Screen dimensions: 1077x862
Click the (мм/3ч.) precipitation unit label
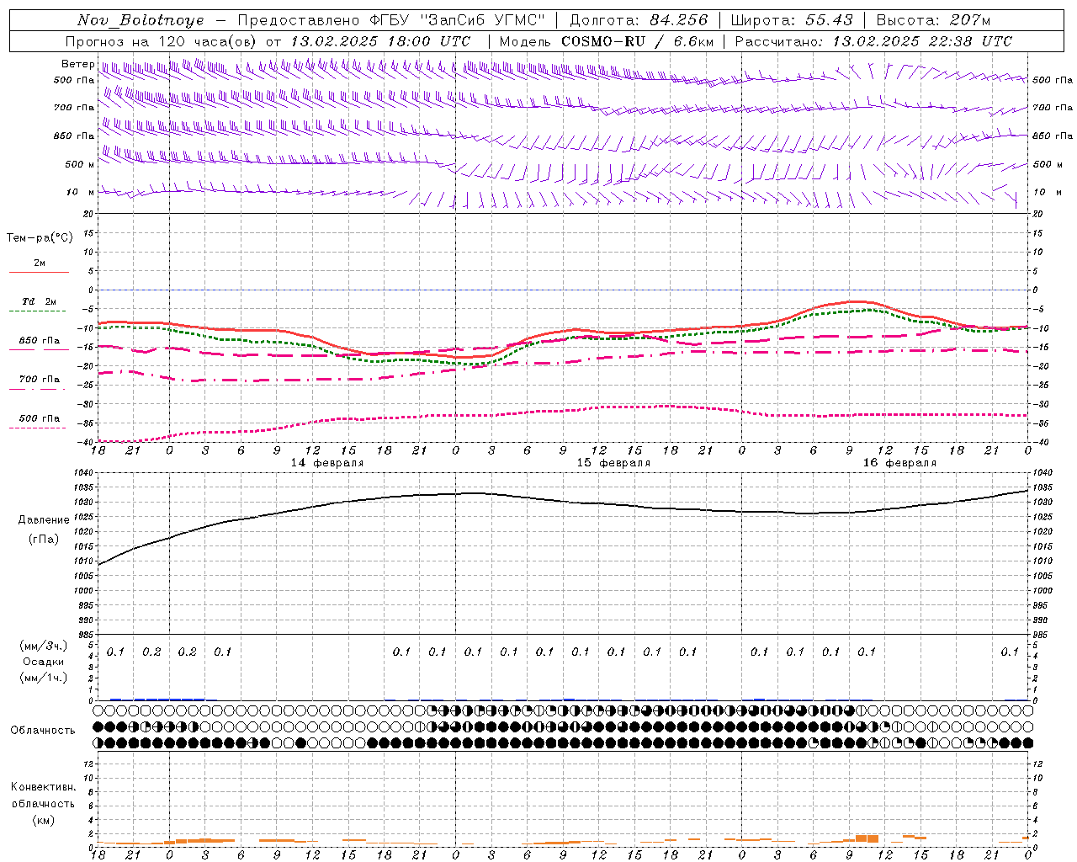[x=44, y=646]
